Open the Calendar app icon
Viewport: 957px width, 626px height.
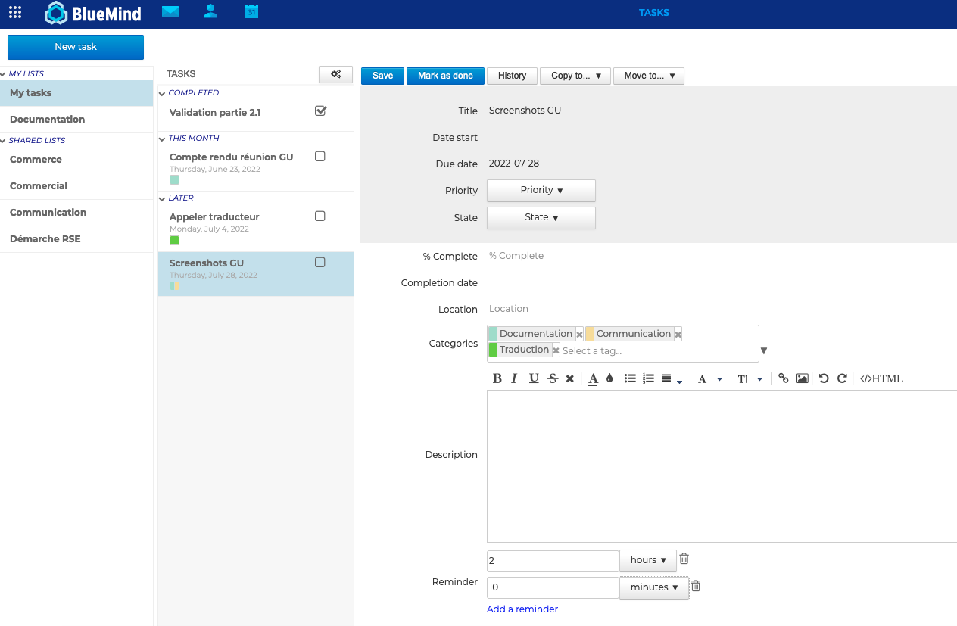click(x=251, y=11)
